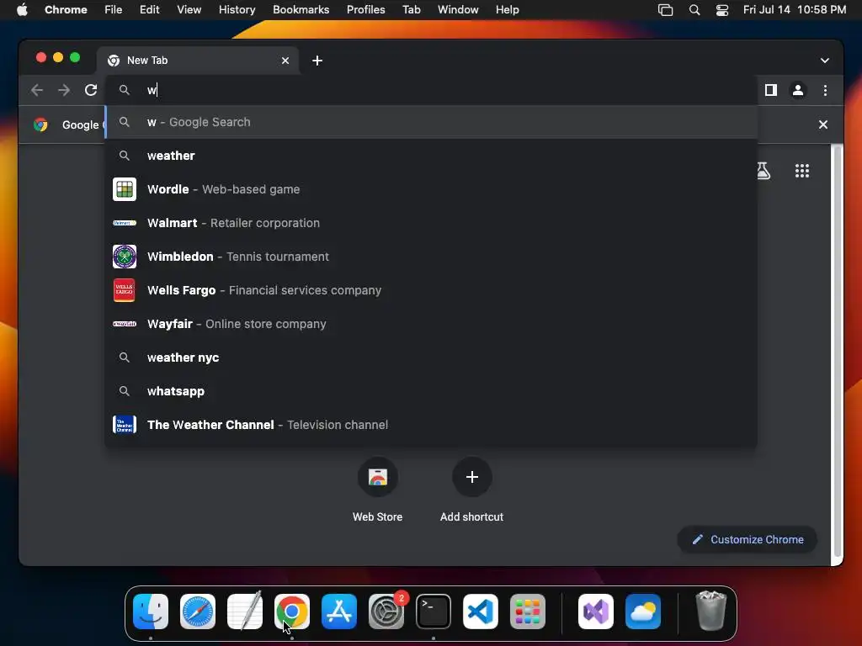Image resolution: width=862 pixels, height=646 pixels.
Task: Open the Bookmarks menu
Action: pos(301,10)
